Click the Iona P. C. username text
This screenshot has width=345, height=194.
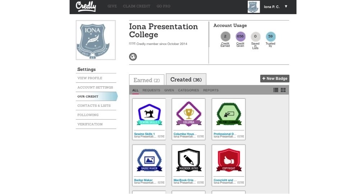[x=272, y=7]
